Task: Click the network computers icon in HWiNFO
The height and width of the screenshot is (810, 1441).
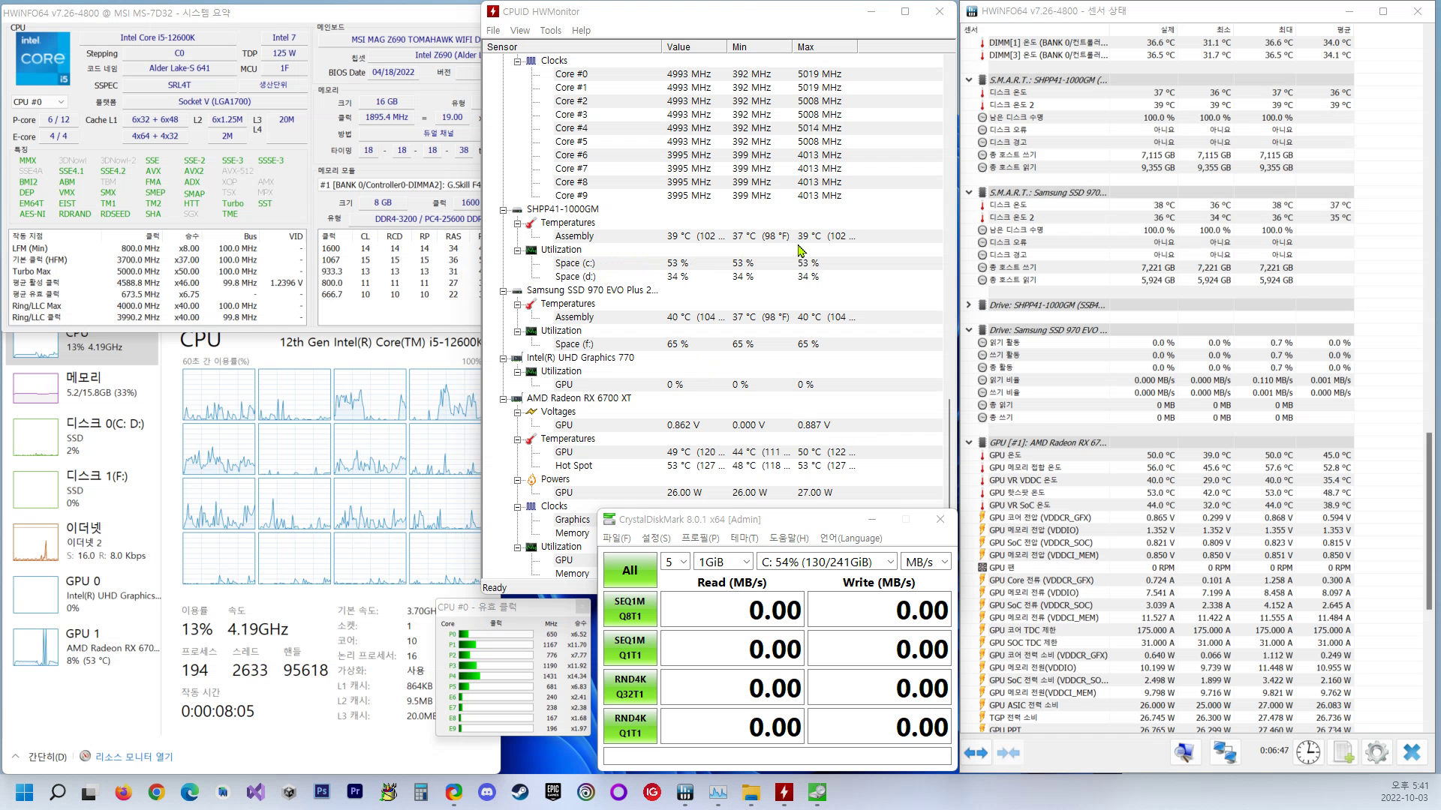Action: pos(1225,752)
